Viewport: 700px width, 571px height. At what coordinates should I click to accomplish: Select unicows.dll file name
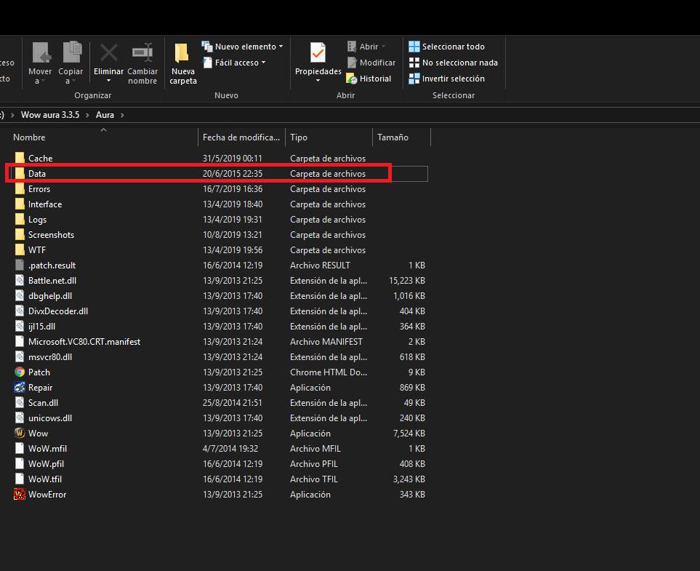[x=50, y=418]
